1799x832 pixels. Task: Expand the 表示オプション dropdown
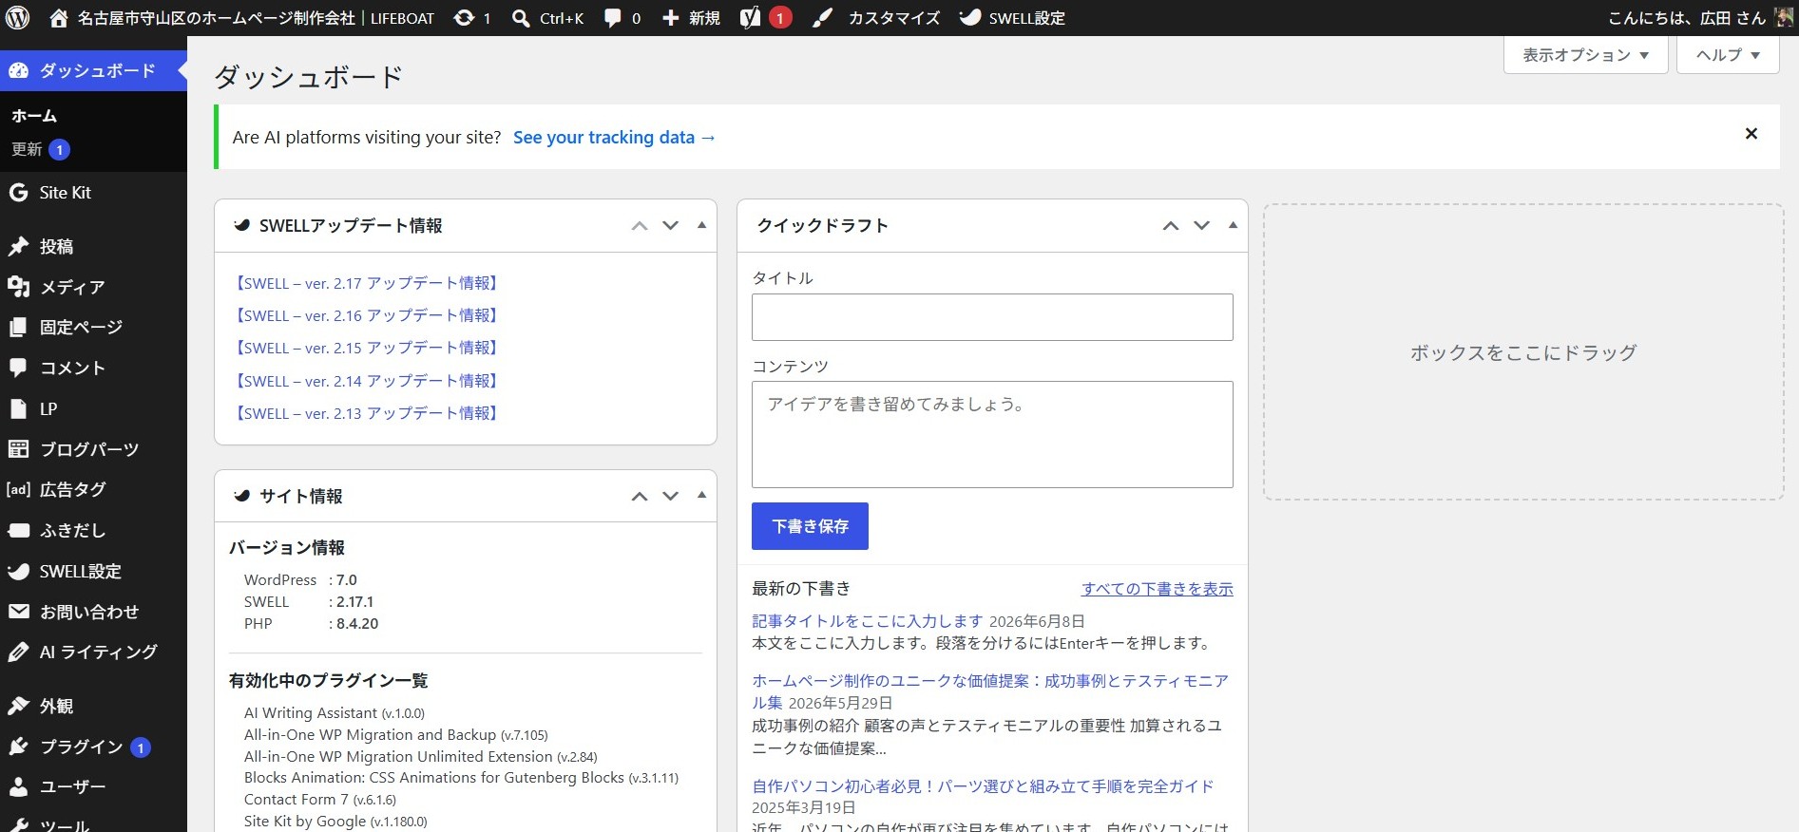click(1585, 55)
